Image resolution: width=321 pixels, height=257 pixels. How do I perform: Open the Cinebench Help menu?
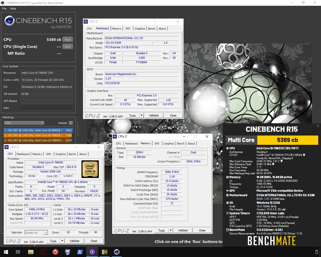pyautogui.click(x=13, y=9)
